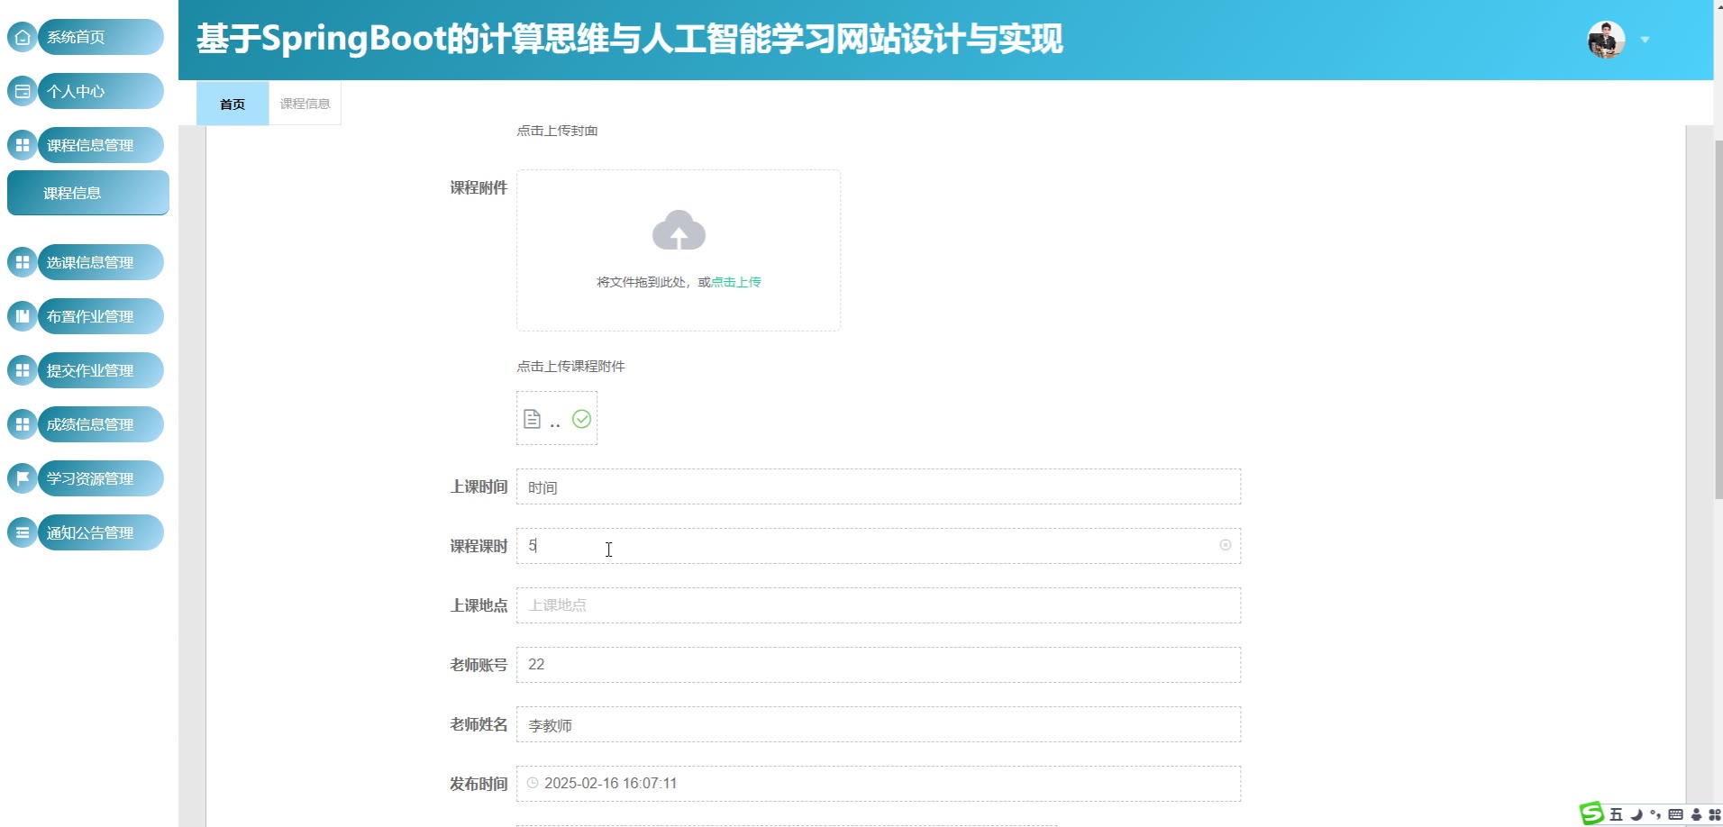Image resolution: width=1723 pixels, height=827 pixels.
Task: Click the cloud upload icon
Action: coord(679,231)
